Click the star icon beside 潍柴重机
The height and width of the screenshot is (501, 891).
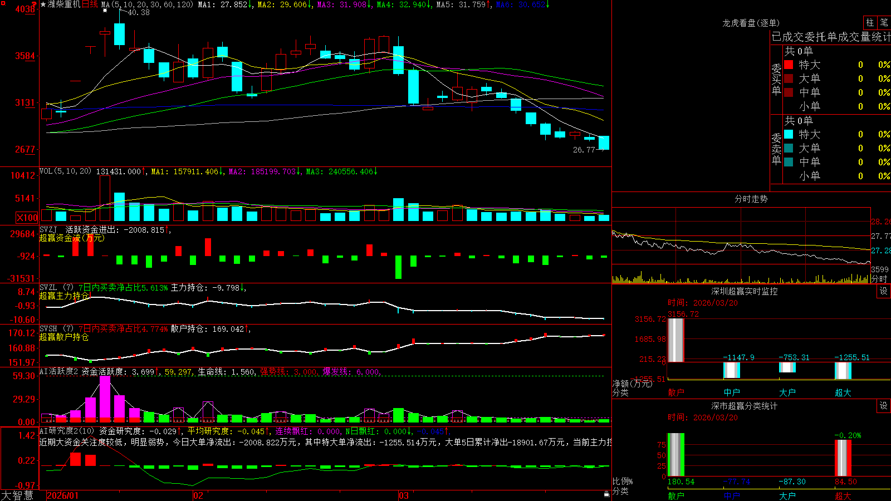(43, 4)
